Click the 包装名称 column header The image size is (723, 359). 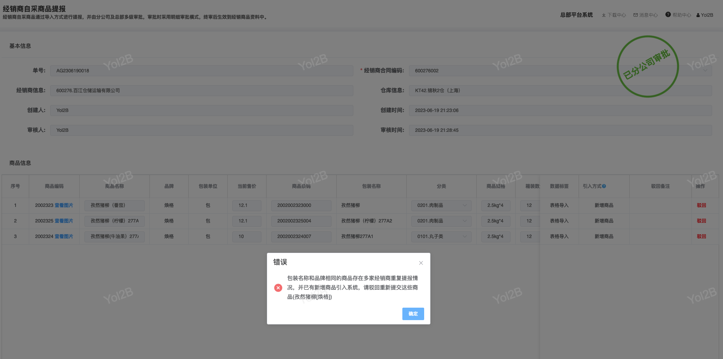tap(371, 186)
